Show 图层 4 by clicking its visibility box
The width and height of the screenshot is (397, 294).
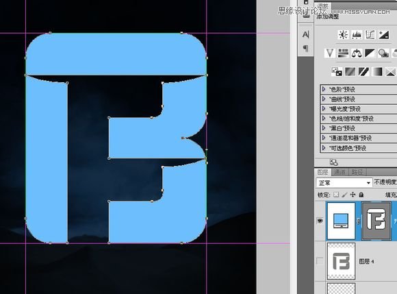pos(320,261)
